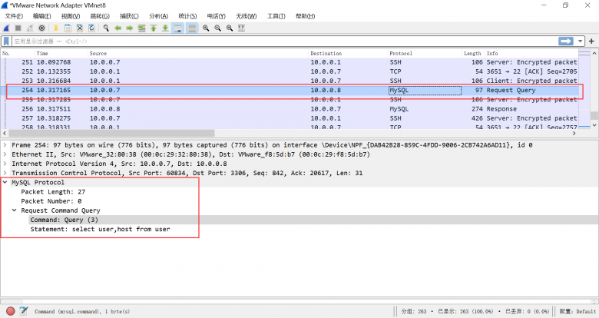Zoom in on packet text
599x318 pixels.
pyautogui.click(x=206, y=28)
